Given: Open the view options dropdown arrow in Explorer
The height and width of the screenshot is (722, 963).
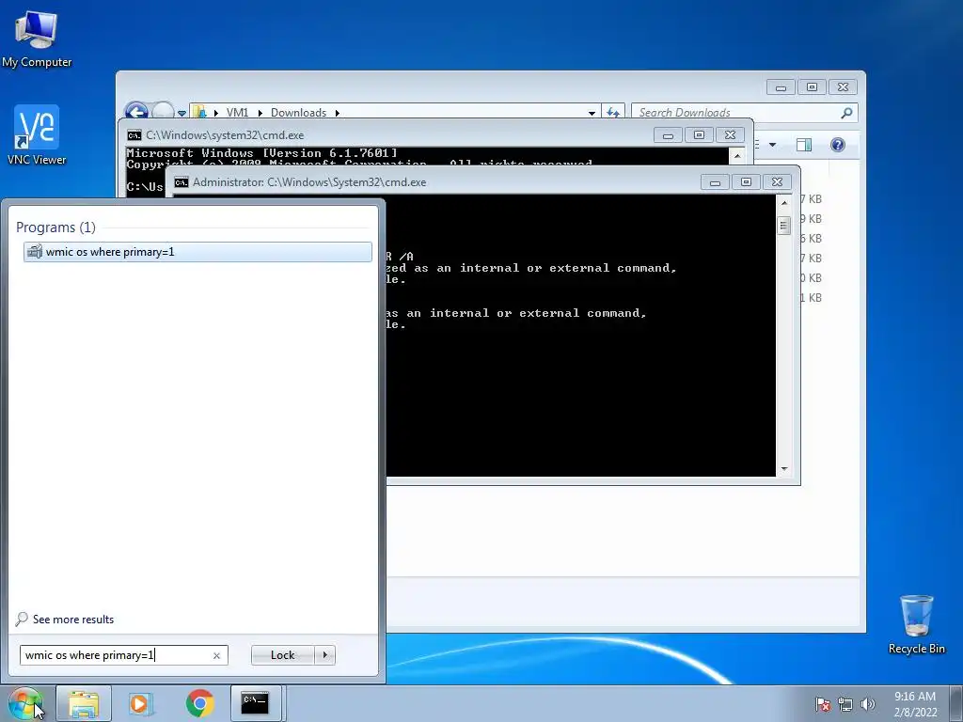Looking at the screenshot, I should click(773, 145).
